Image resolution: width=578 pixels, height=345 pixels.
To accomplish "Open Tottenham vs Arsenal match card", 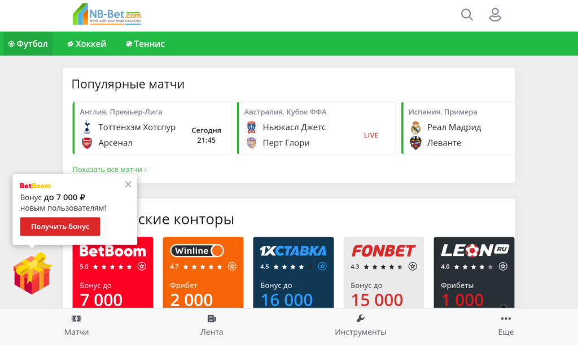I will (152, 128).
